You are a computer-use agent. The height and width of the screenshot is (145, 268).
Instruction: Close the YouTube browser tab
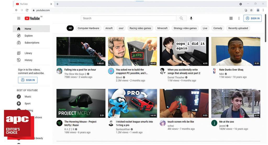(x=51, y=4)
